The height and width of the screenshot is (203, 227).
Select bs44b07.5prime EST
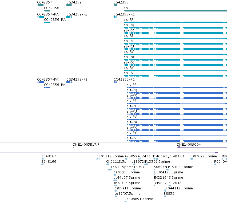click(x=127, y=178)
